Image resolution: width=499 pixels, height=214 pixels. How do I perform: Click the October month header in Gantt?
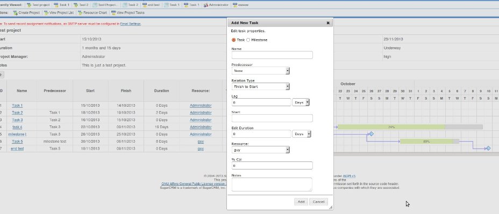coord(348,84)
